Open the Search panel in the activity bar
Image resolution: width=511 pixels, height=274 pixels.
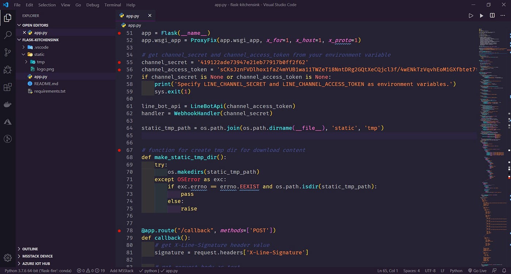coord(8,35)
